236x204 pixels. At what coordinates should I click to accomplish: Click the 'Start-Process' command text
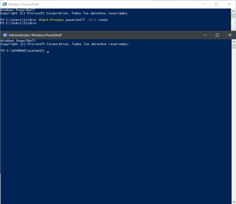[x=51, y=20]
